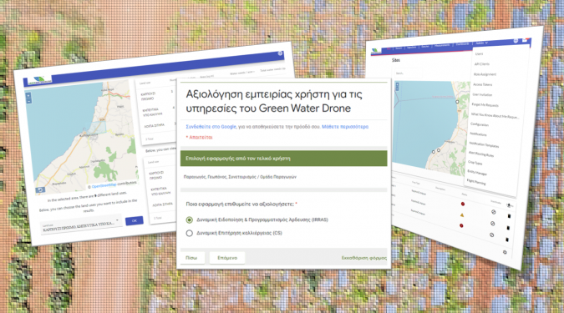Screen dimensions: 564x313
Task: Select the Δυναμική Επιτήρηση καλλιέργειας (CS) option
Action: [189, 233]
